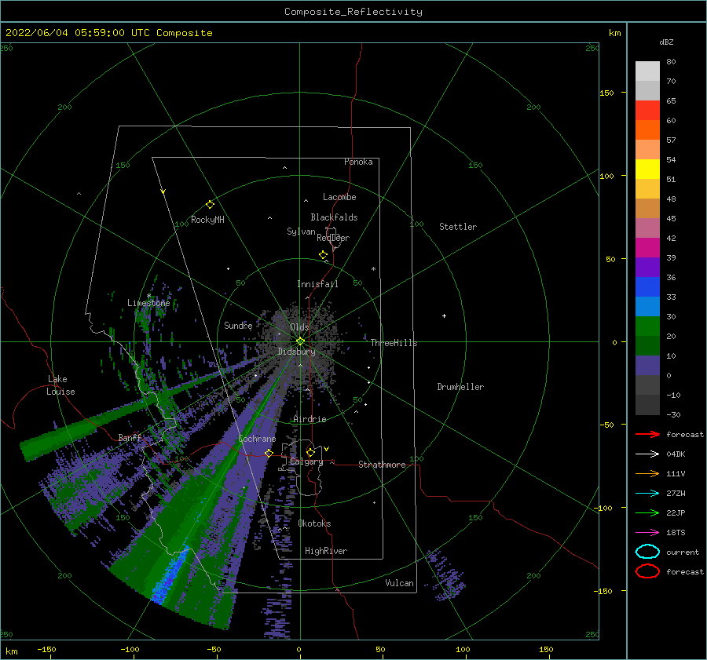Click the Calgary city label

click(x=306, y=461)
